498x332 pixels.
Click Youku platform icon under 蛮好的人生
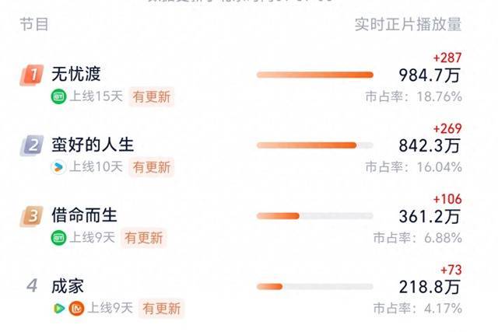[x=58, y=167]
